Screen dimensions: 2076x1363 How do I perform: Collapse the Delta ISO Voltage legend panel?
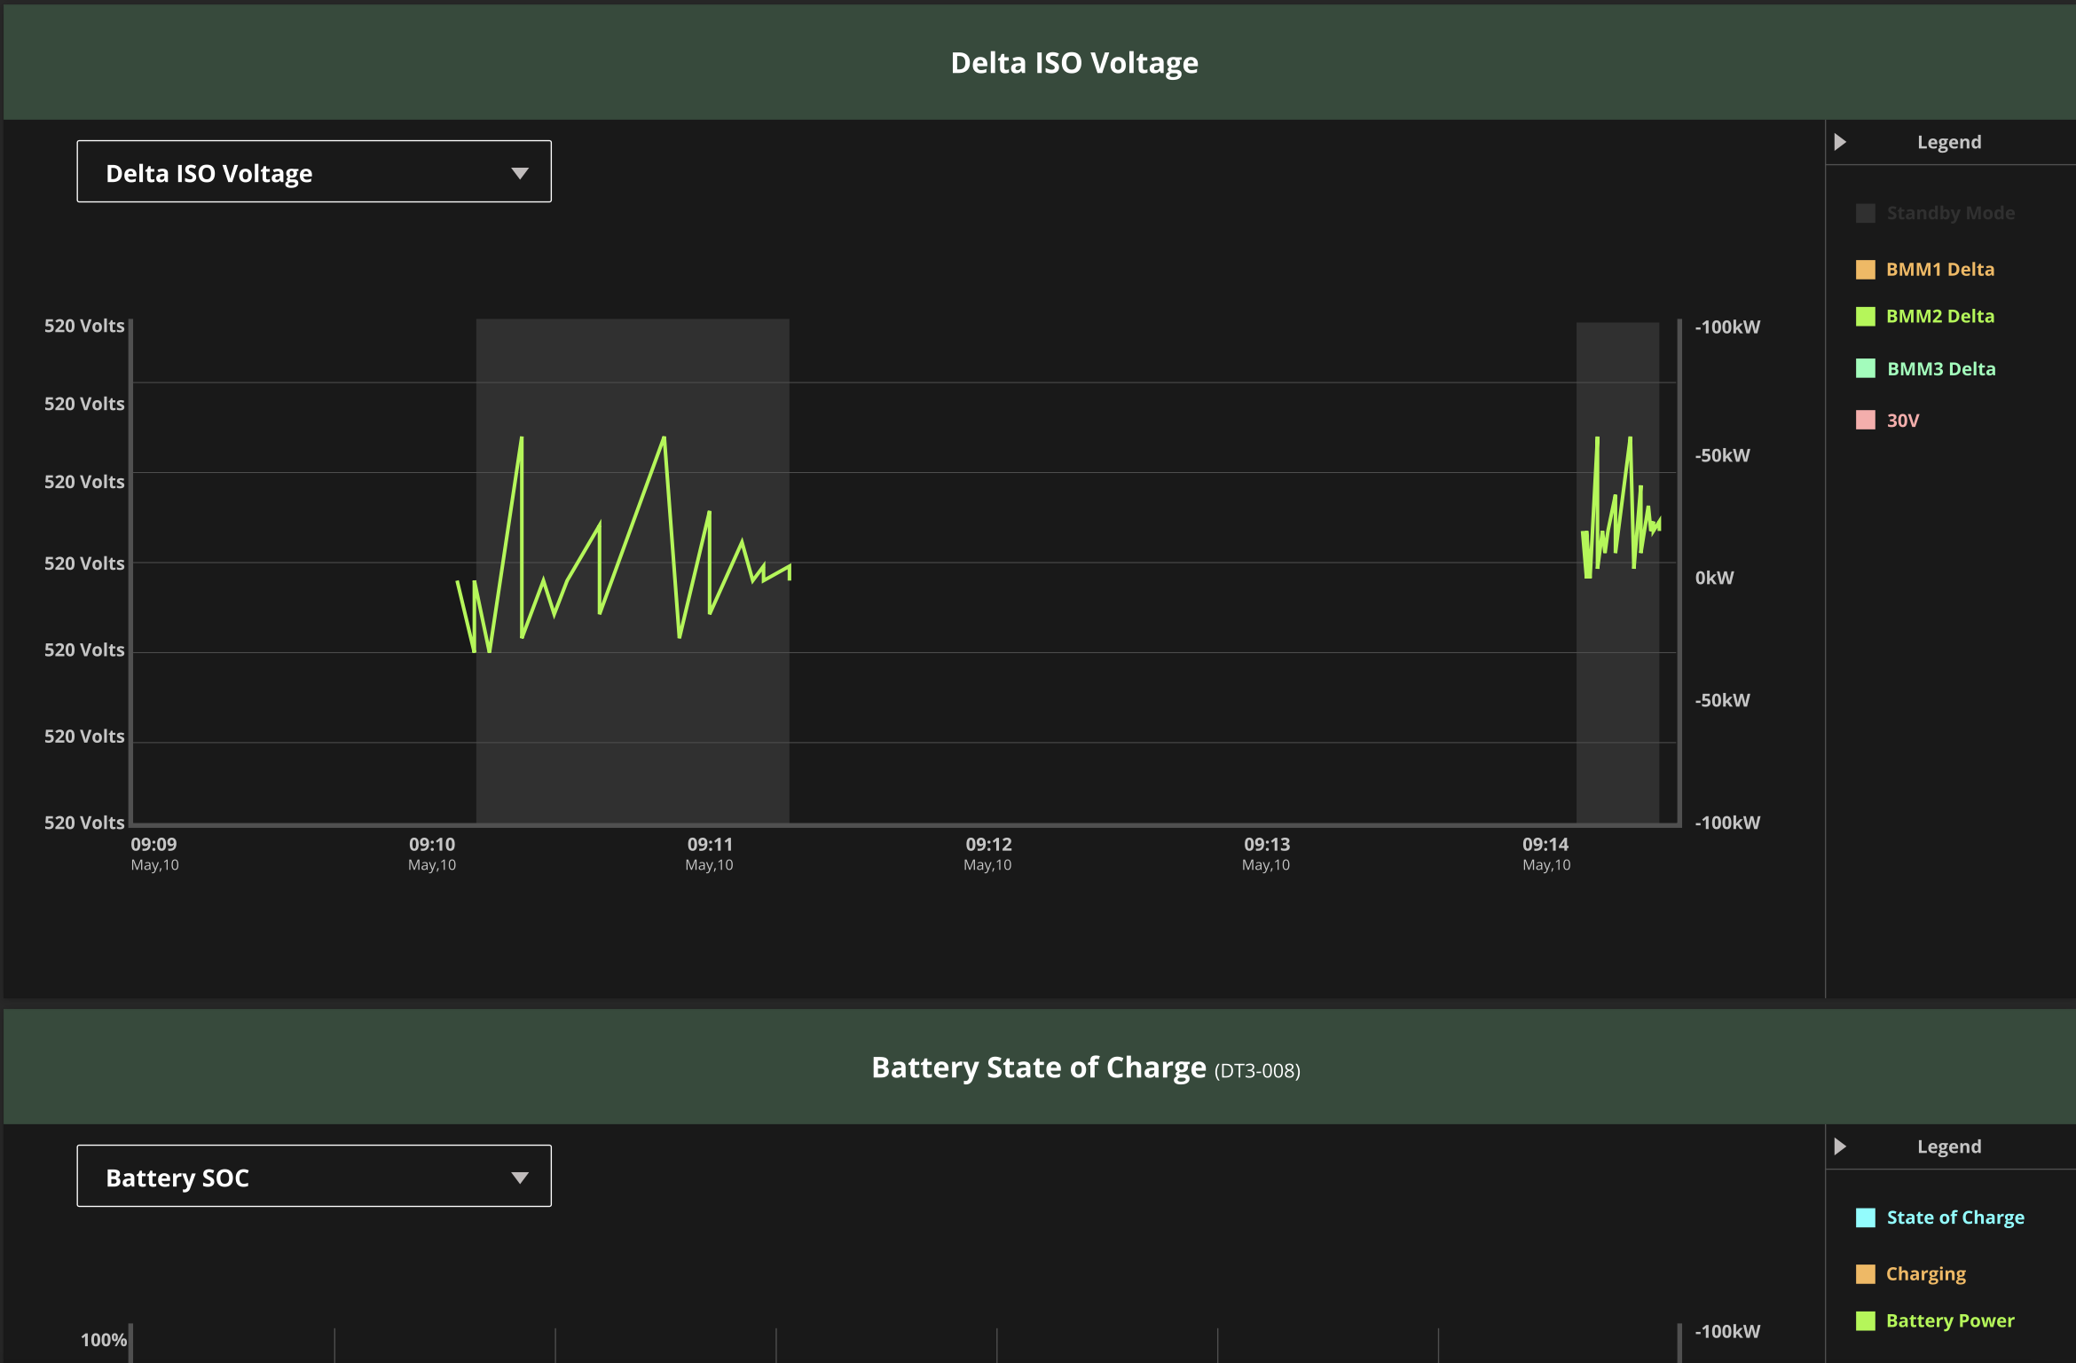click(x=1840, y=142)
